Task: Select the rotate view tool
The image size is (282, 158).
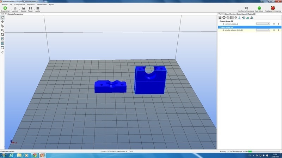Action: click(x=2, y=17)
